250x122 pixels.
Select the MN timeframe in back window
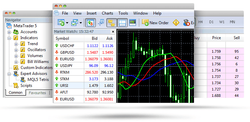[232, 22]
